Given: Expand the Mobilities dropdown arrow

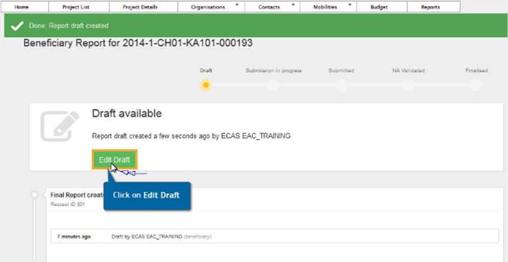Looking at the screenshot, I should click(x=350, y=5).
